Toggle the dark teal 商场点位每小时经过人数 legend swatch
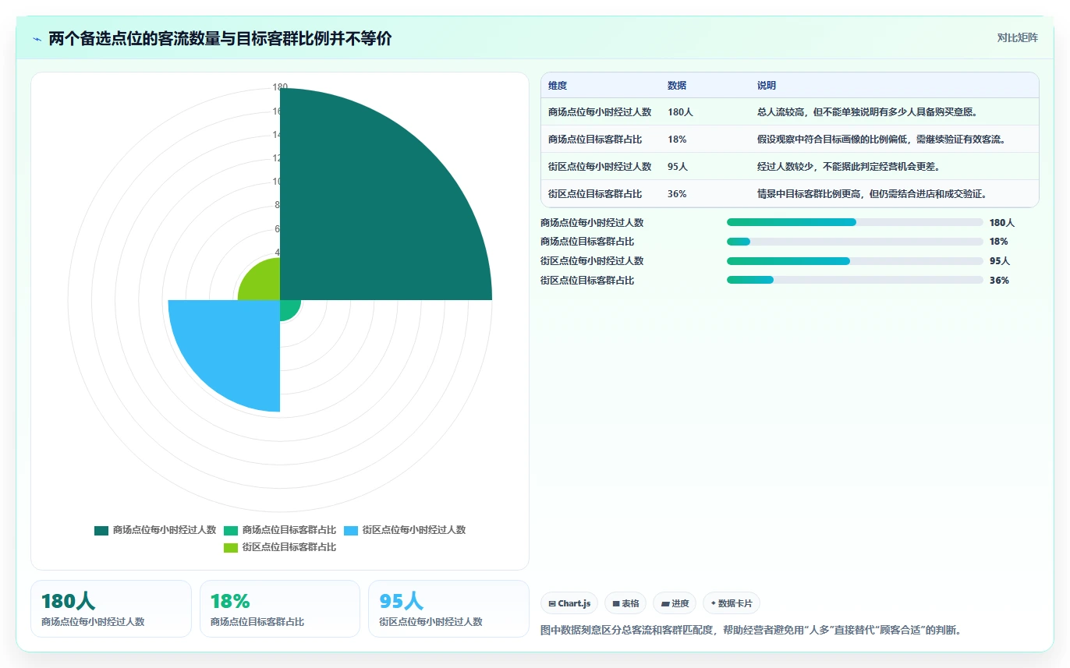 click(101, 531)
